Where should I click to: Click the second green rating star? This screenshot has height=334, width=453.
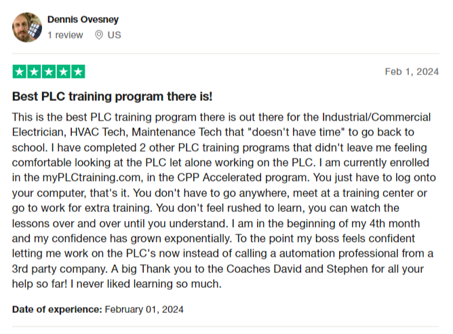pos(34,72)
